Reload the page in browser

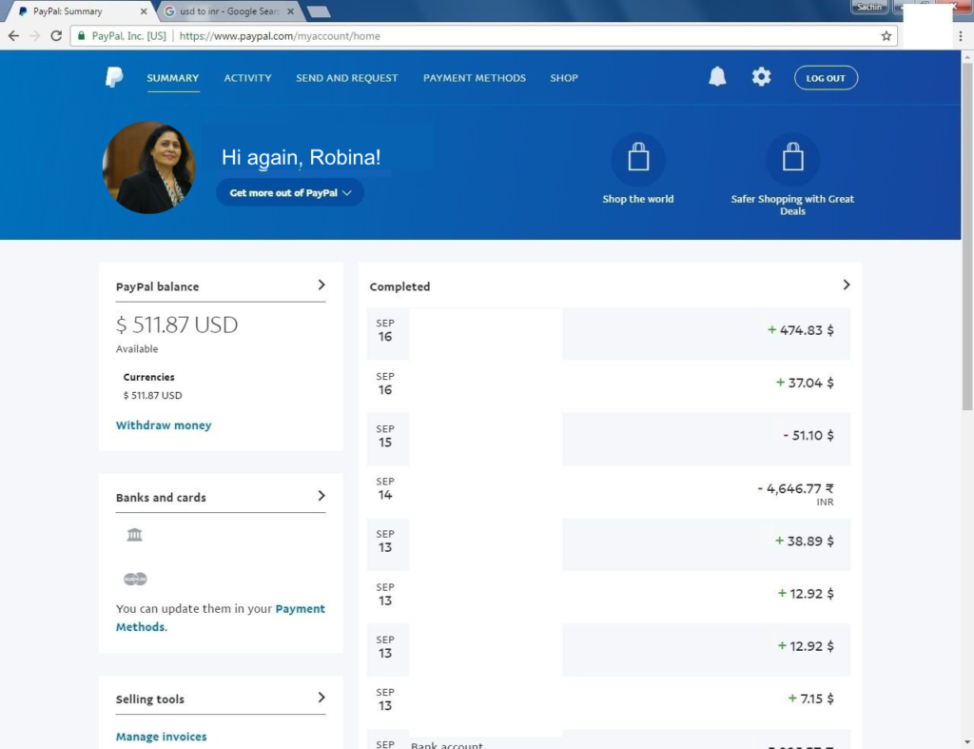(56, 36)
